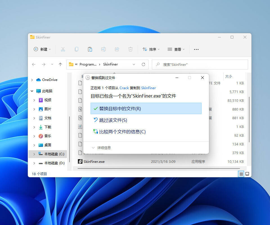Screen dimensions: 270x225
Task: Open the 新建 dropdown menu
Action: (42, 49)
